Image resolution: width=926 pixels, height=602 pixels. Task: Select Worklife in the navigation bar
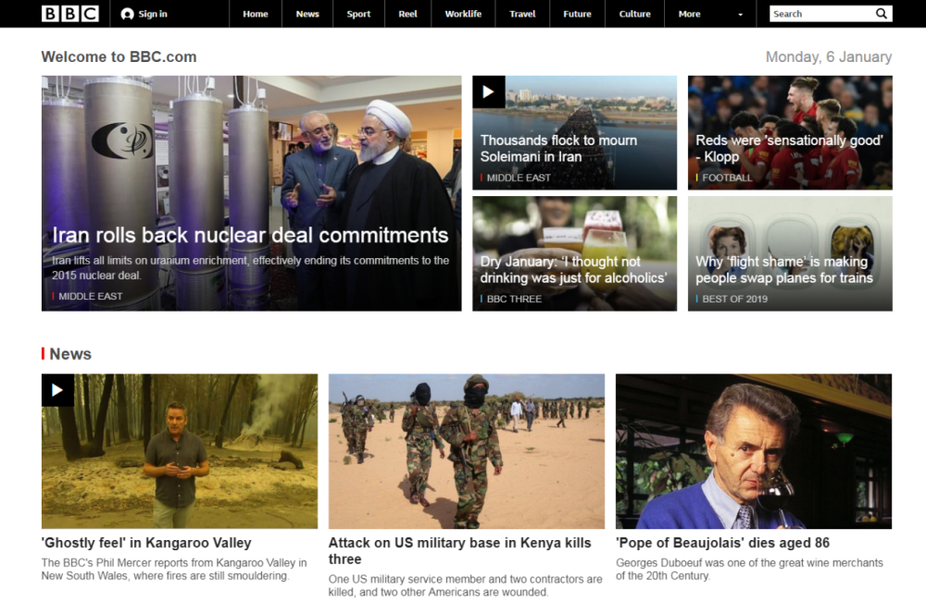[463, 14]
